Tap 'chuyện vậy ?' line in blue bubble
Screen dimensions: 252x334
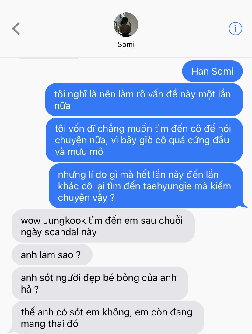86,198
